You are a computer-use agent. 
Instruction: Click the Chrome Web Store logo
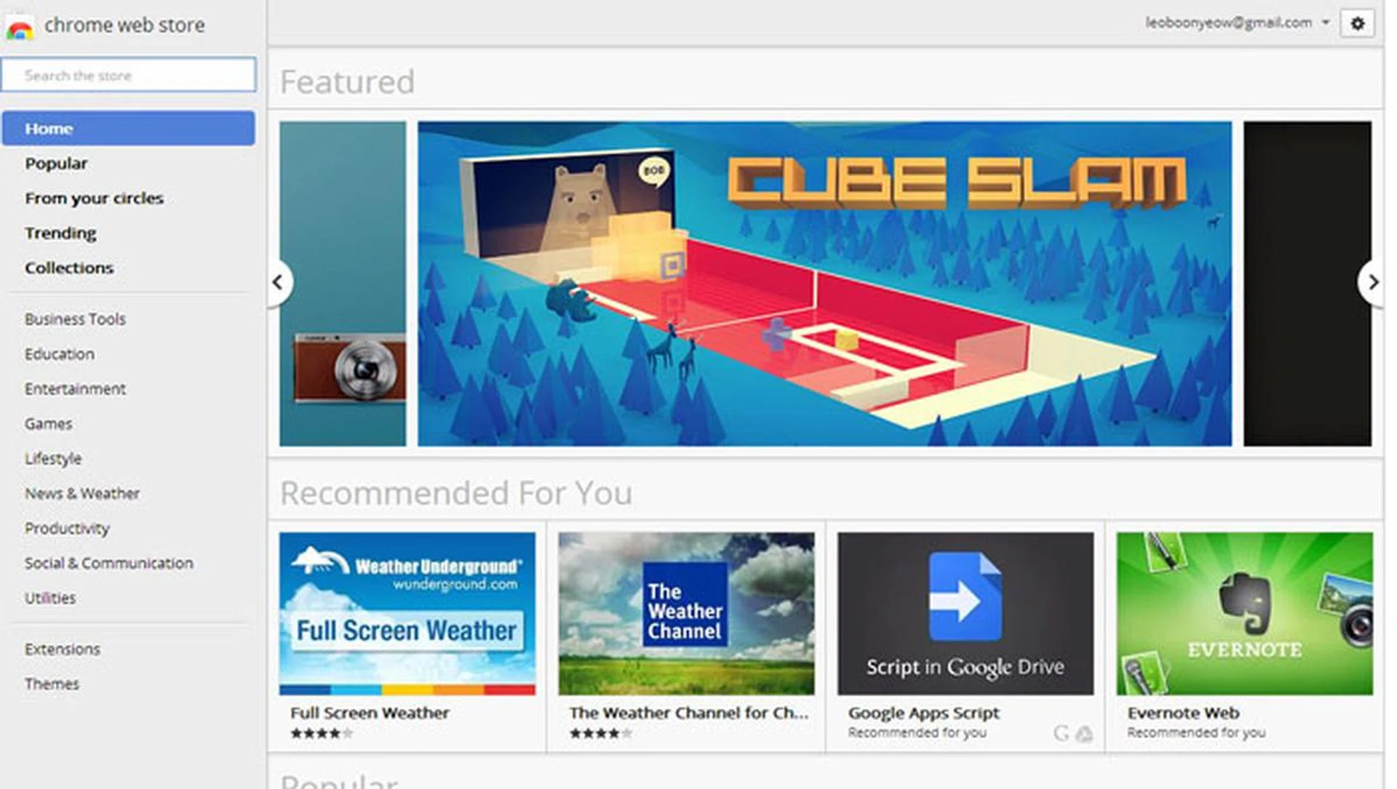pyautogui.click(x=20, y=24)
